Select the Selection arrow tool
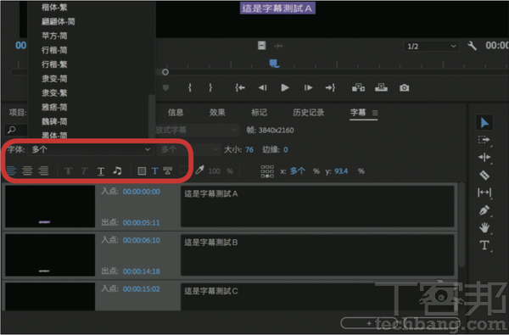The image size is (509, 335). point(484,122)
